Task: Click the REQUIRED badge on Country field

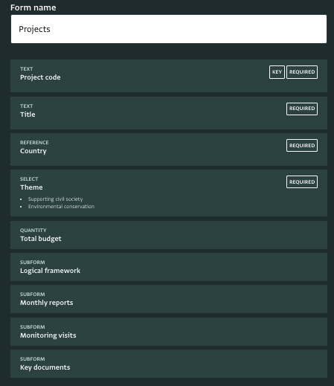Action: click(x=302, y=145)
